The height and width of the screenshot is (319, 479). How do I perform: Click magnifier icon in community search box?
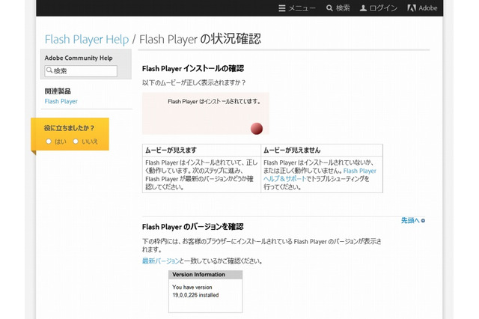pos(49,70)
